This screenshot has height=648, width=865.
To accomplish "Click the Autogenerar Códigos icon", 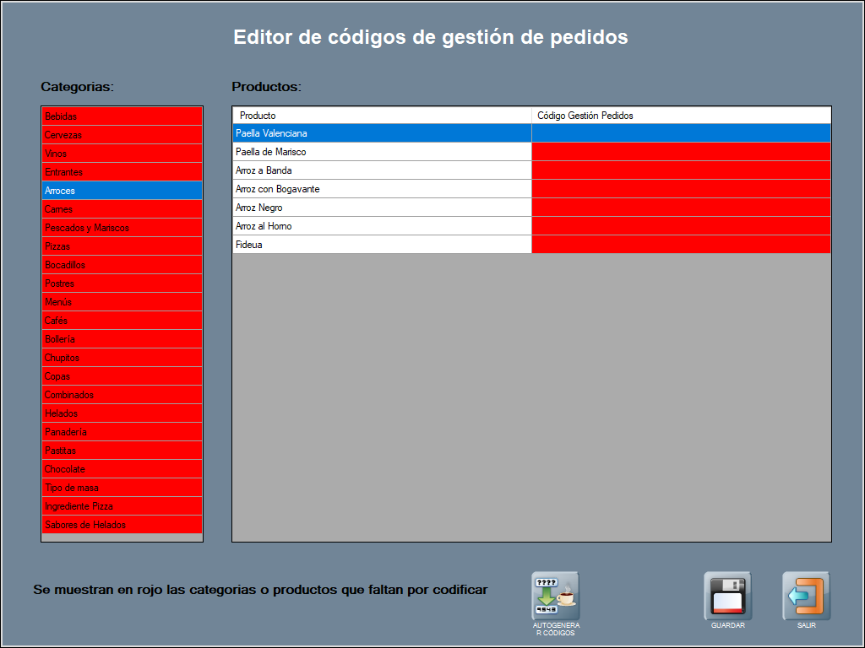I will coord(555,596).
